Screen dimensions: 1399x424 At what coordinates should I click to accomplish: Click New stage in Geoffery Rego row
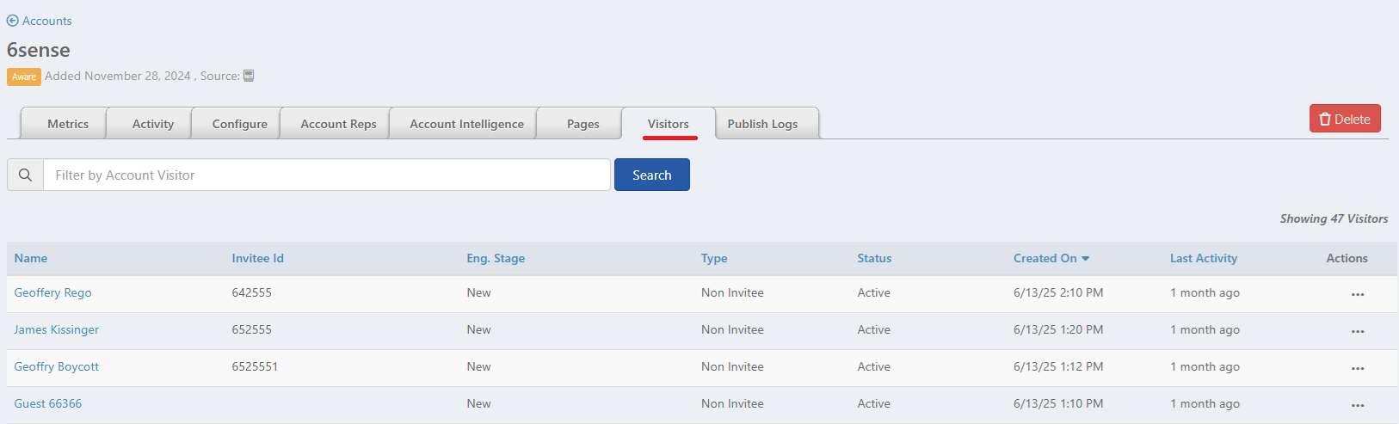(x=478, y=292)
